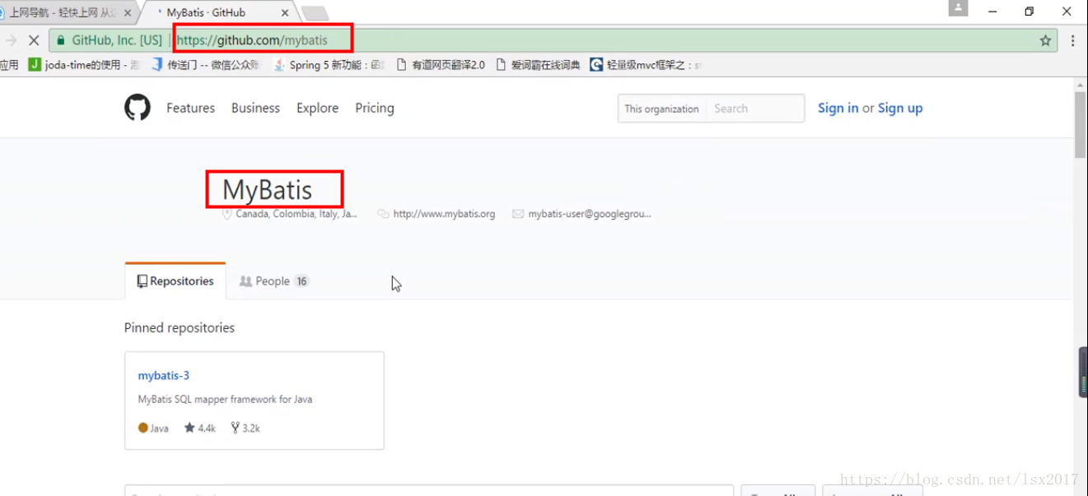This screenshot has width=1088, height=496.
Task: Click the green padlock security icon
Action: pyautogui.click(x=61, y=40)
